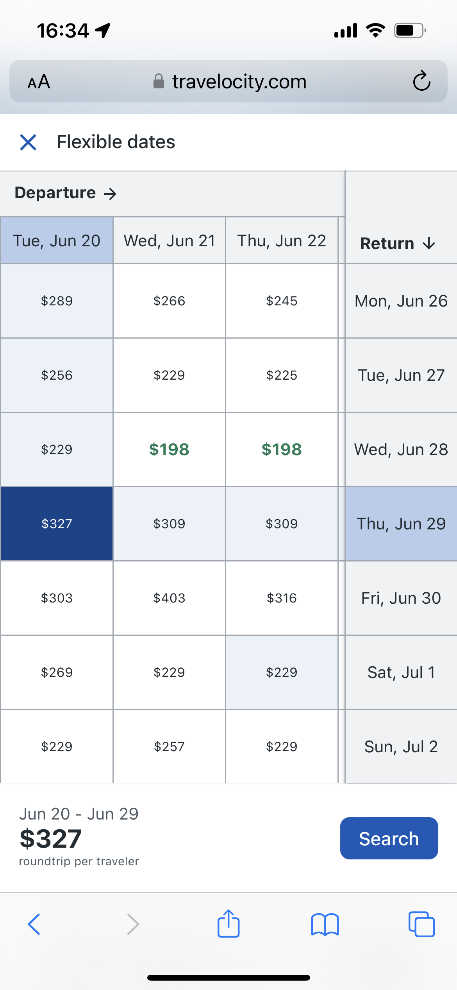Select the $403 fare cell
This screenshot has width=457, height=990.
169,598
